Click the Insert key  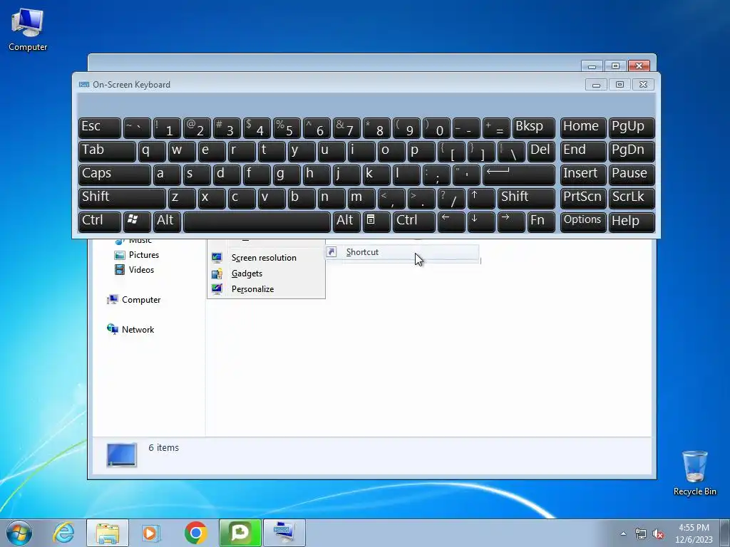(x=583, y=175)
